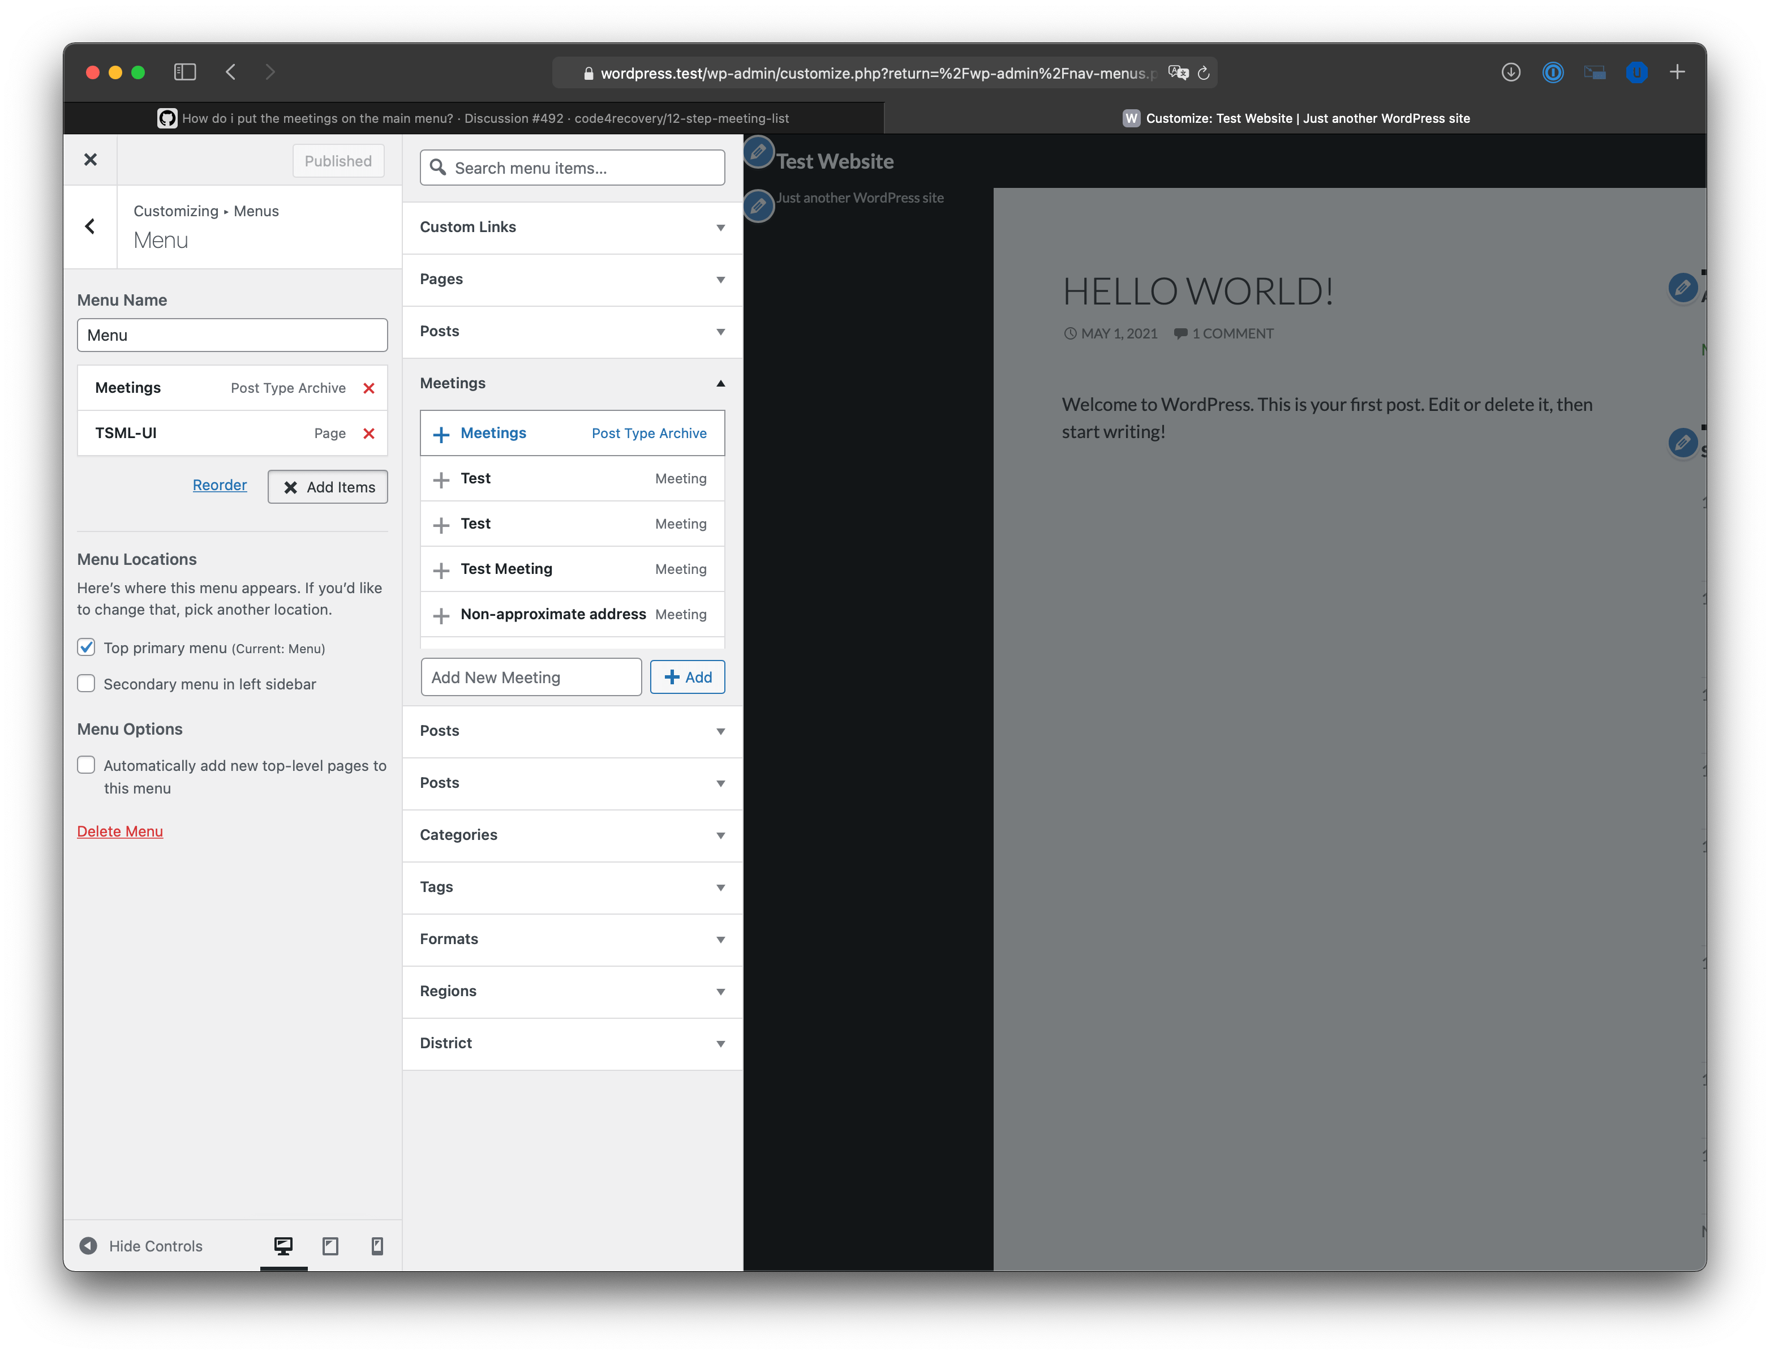Click the Delete Menu link

tap(120, 831)
